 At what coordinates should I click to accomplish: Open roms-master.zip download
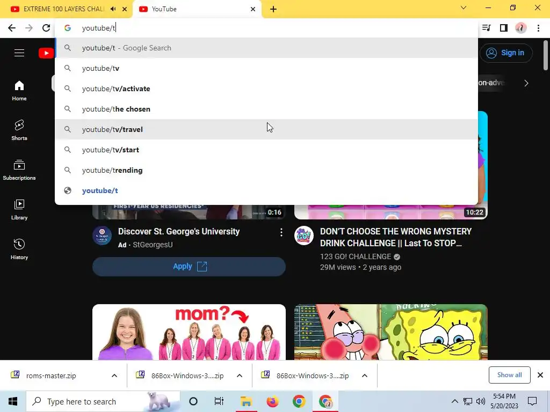pos(51,376)
